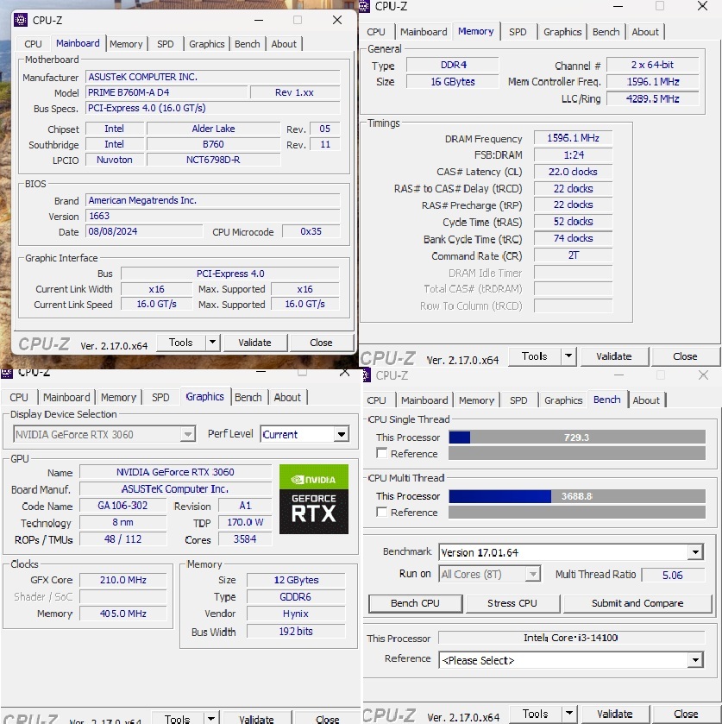Viewport: 722px width, 724px height.
Task: Expand the Perf Level 'Current' dropdown
Action: (342, 434)
